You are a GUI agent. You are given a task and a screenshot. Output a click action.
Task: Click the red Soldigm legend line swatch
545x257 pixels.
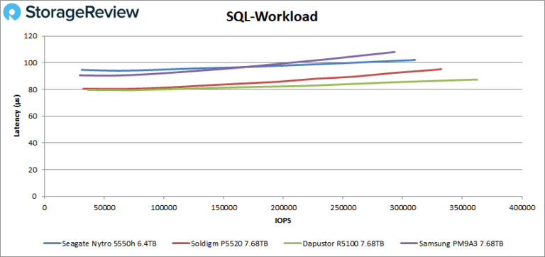coord(180,244)
